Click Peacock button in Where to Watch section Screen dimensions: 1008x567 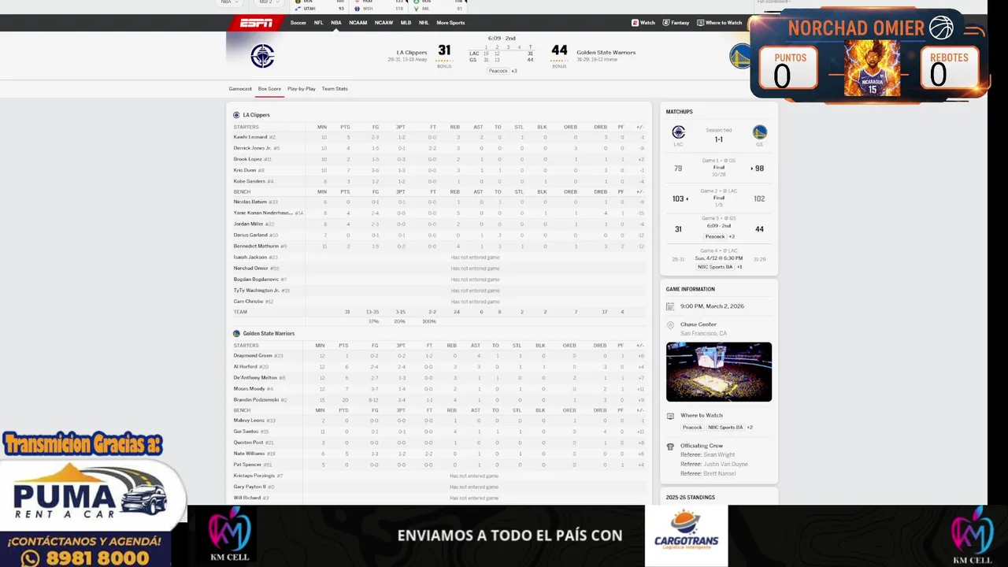point(692,428)
